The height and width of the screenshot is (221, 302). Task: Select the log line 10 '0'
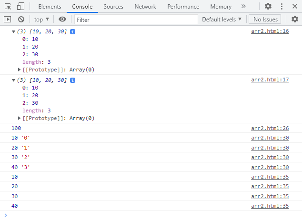pos(20,138)
